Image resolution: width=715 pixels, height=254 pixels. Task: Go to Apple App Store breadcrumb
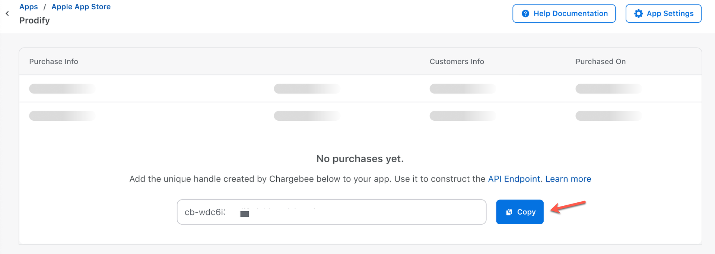click(x=81, y=7)
